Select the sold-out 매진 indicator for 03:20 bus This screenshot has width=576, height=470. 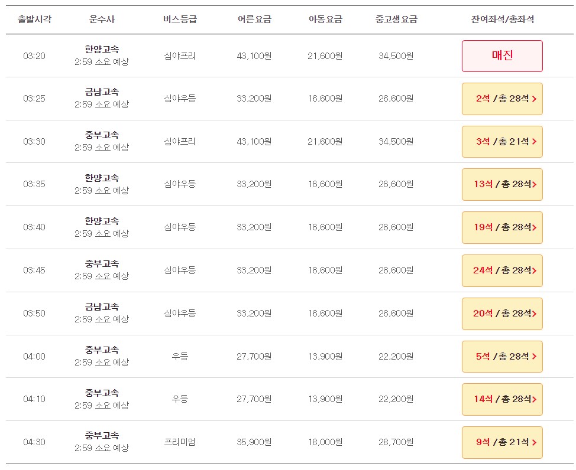click(501, 56)
